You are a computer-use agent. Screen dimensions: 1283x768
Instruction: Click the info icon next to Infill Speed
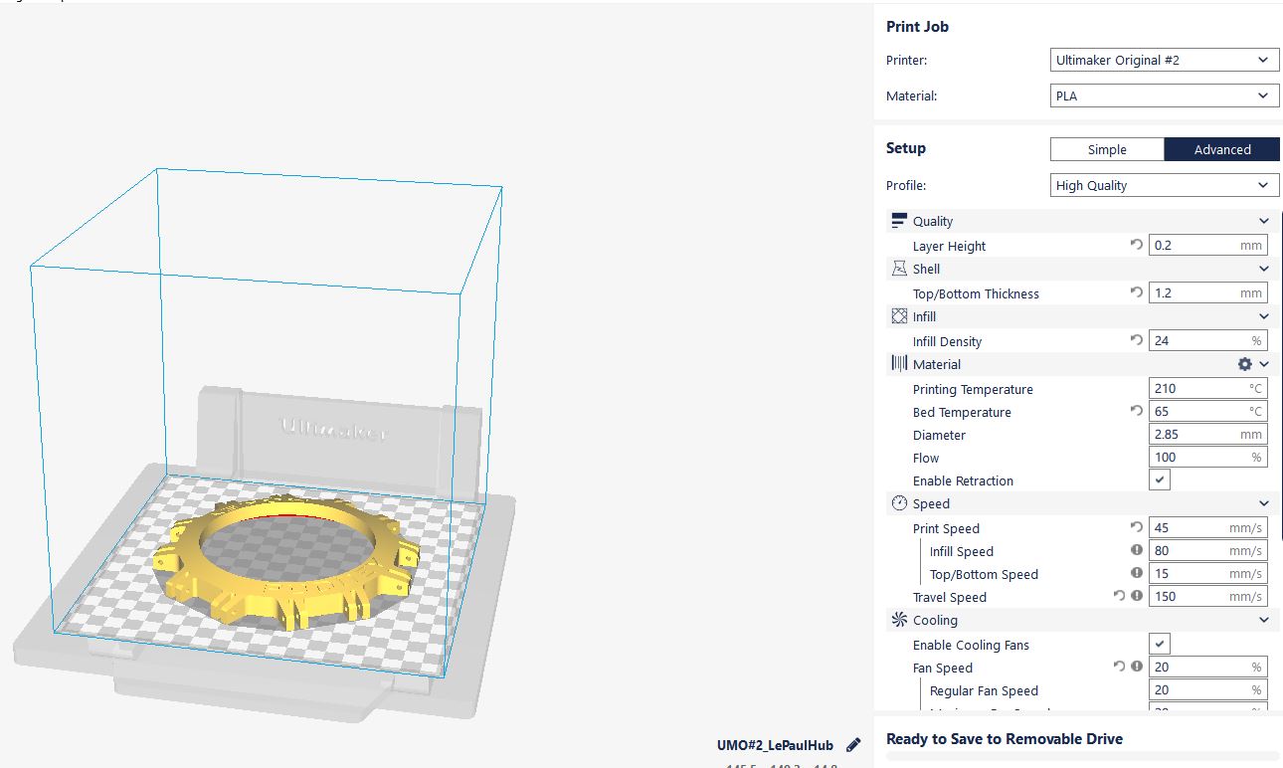click(1136, 550)
